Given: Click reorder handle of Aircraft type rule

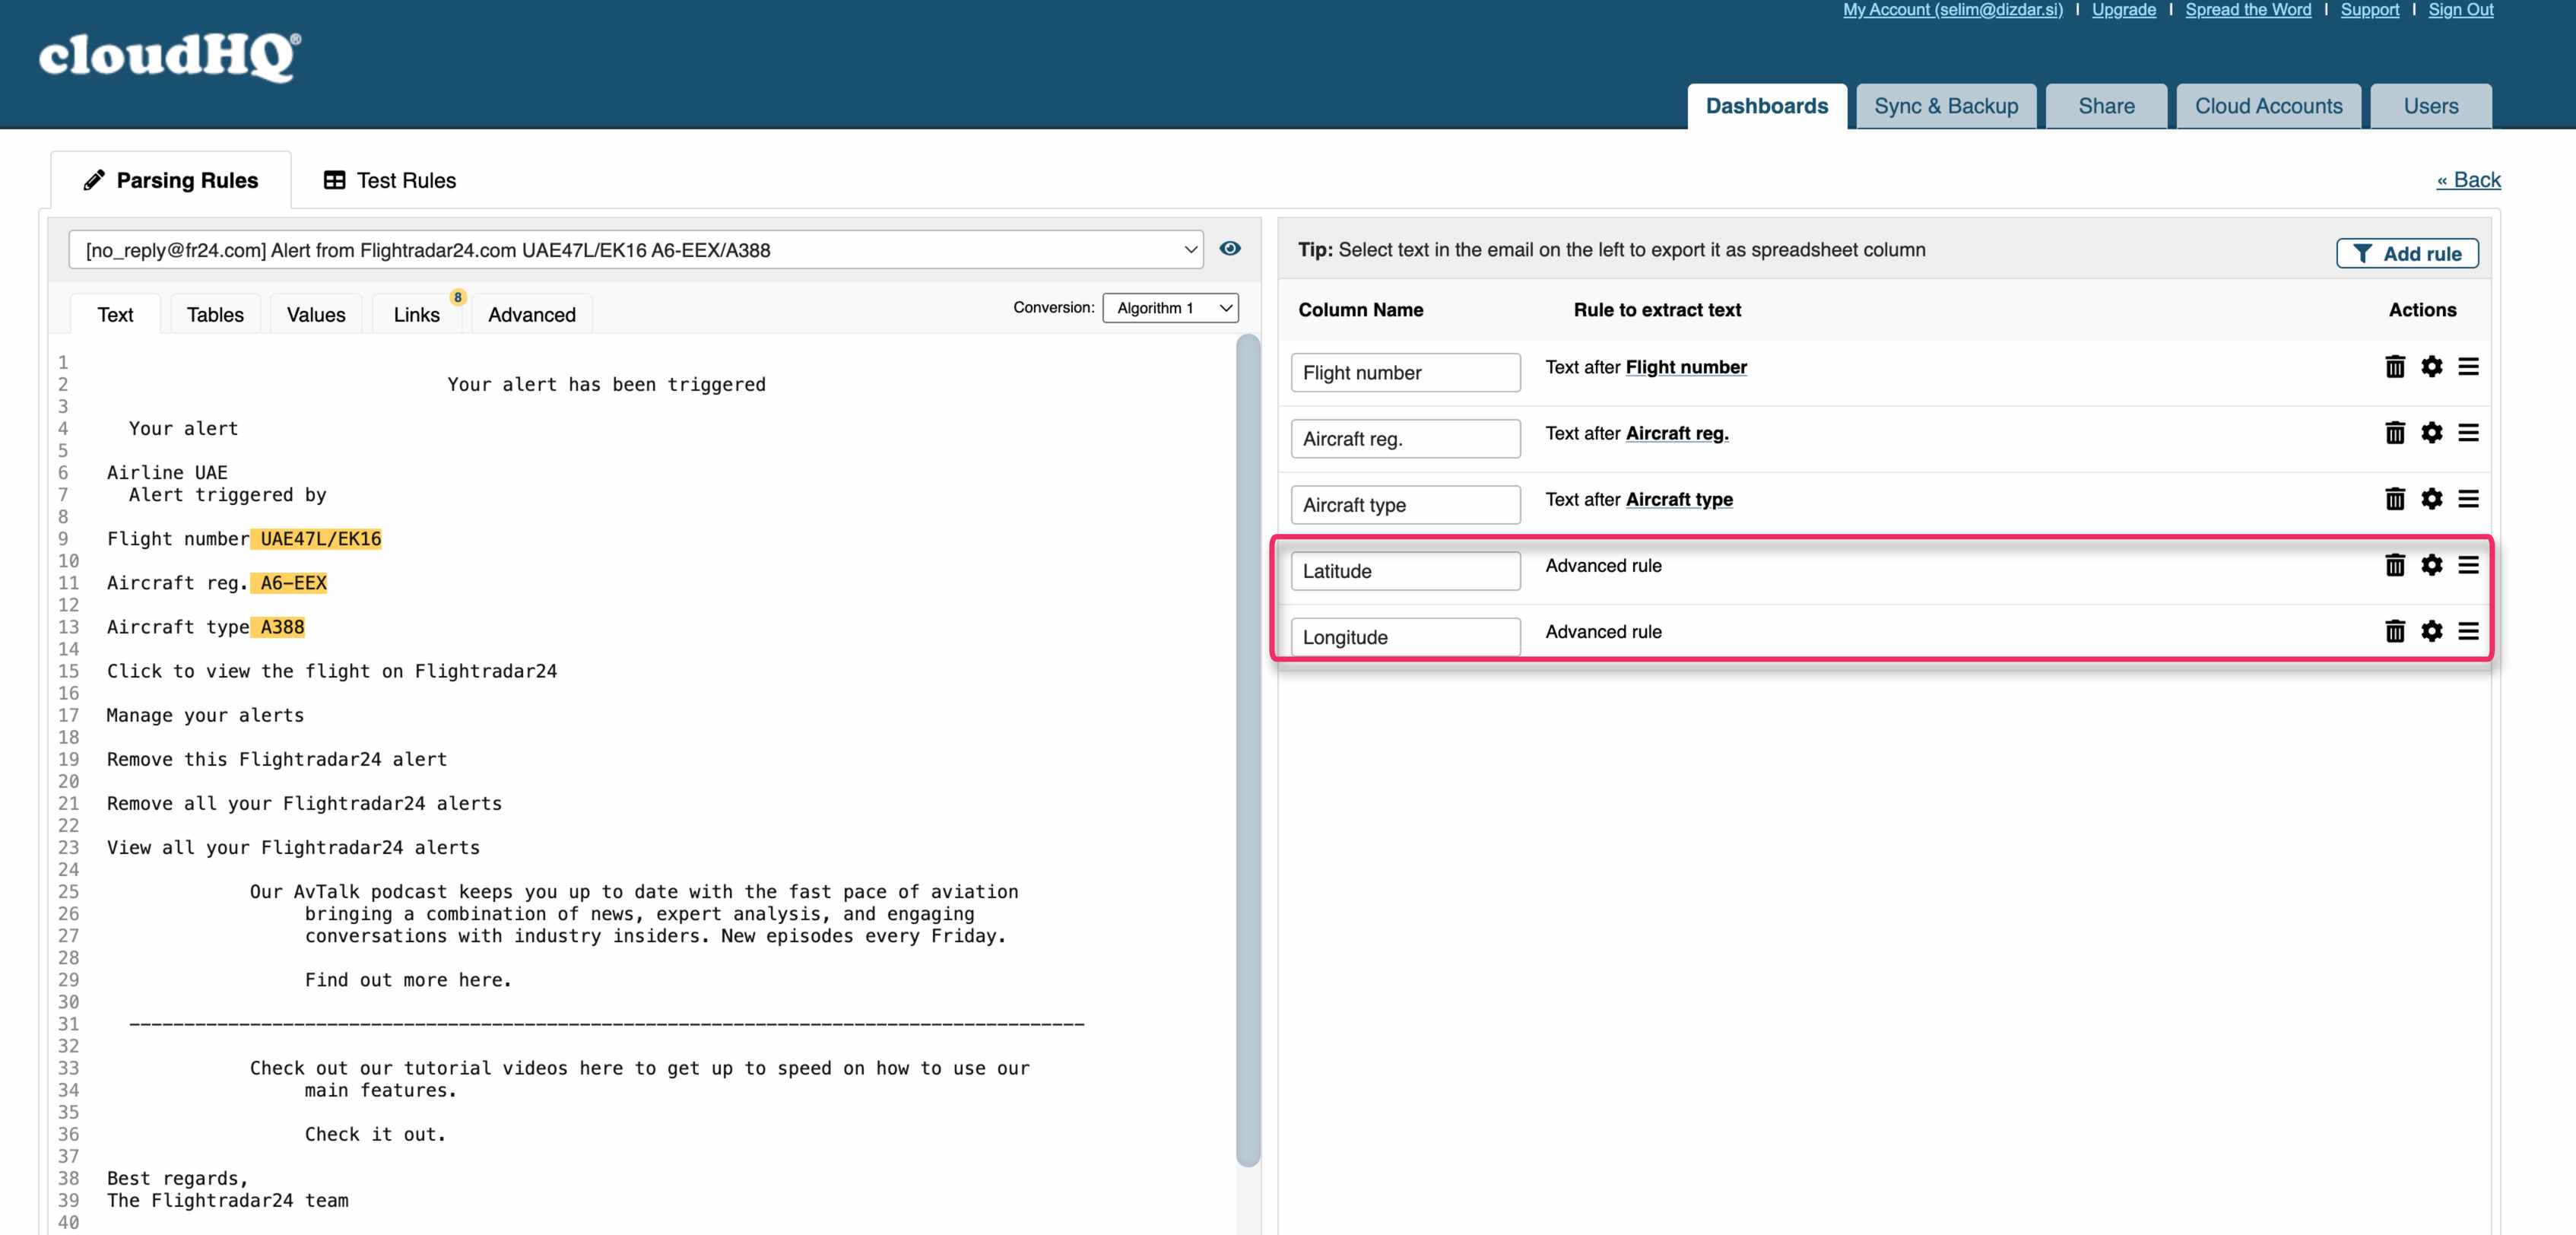Looking at the screenshot, I should coord(2468,499).
